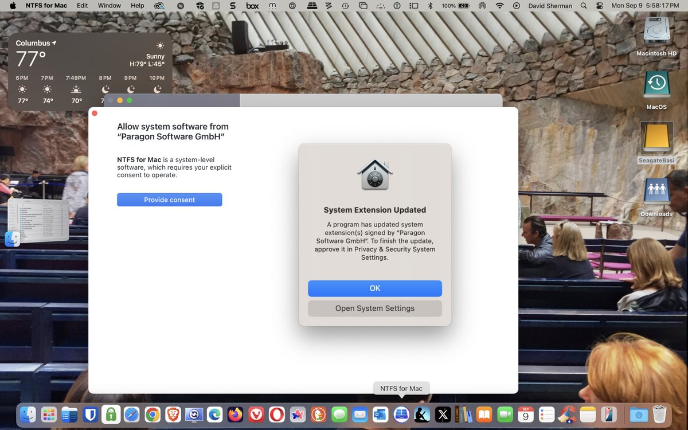Screen dimensions: 688x430
Task: Open X app from the Dock
Action: click(x=443, y=414)
